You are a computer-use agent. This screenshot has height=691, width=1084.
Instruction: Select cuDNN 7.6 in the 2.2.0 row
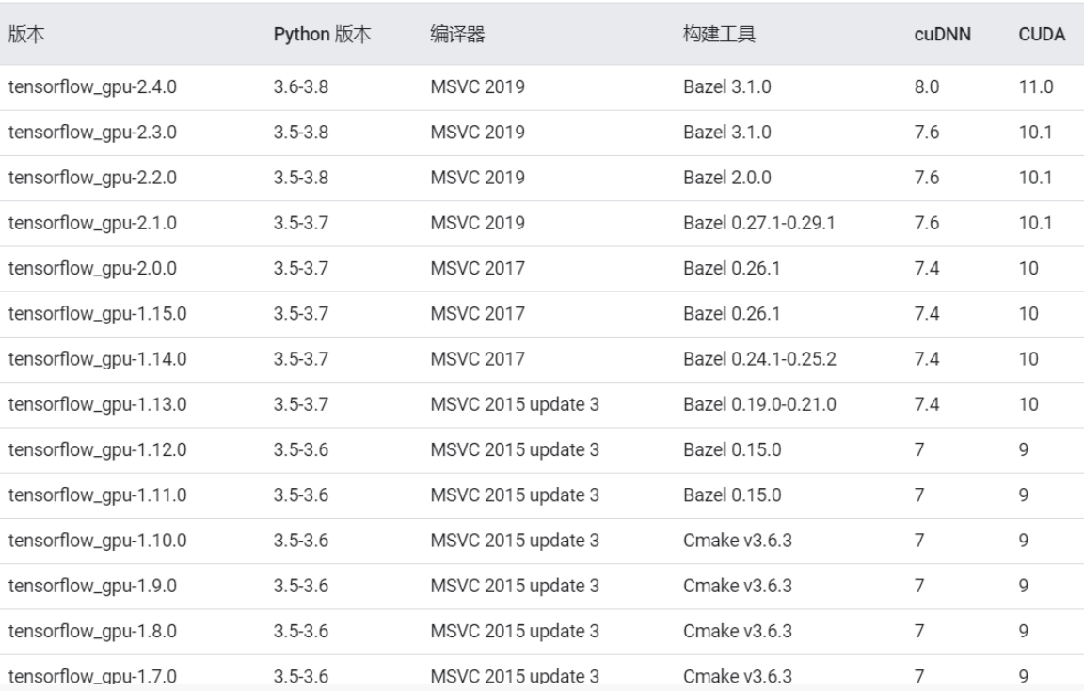(x=926, y=178)
